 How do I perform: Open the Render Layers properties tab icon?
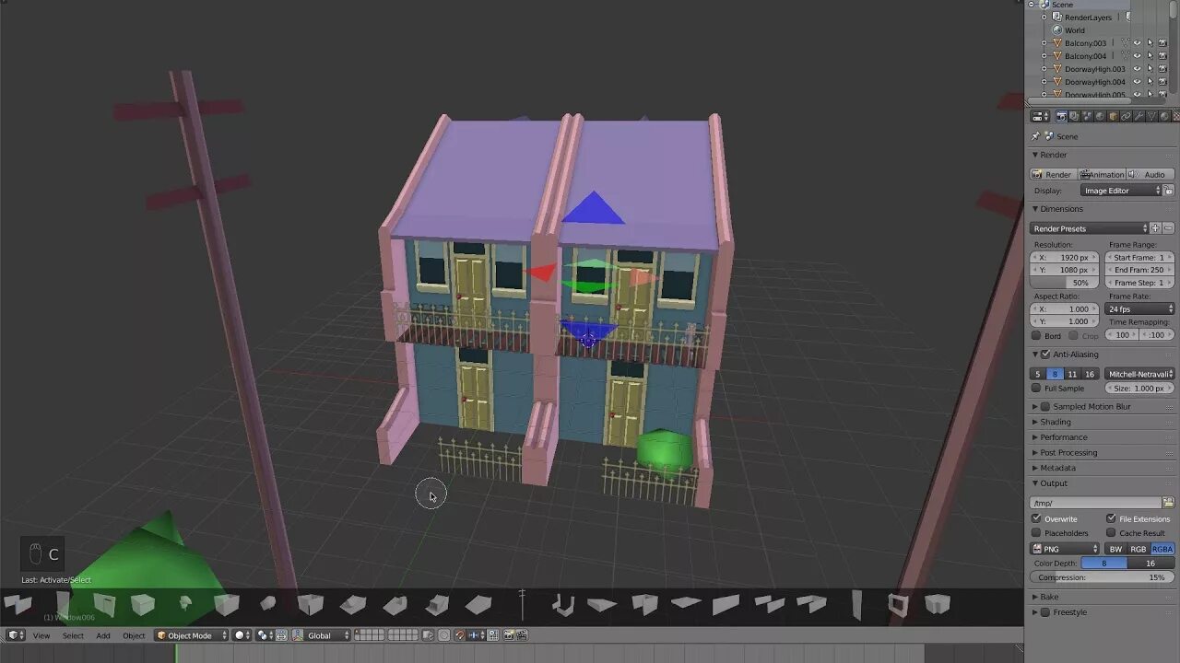click(x=1074, y=116)
